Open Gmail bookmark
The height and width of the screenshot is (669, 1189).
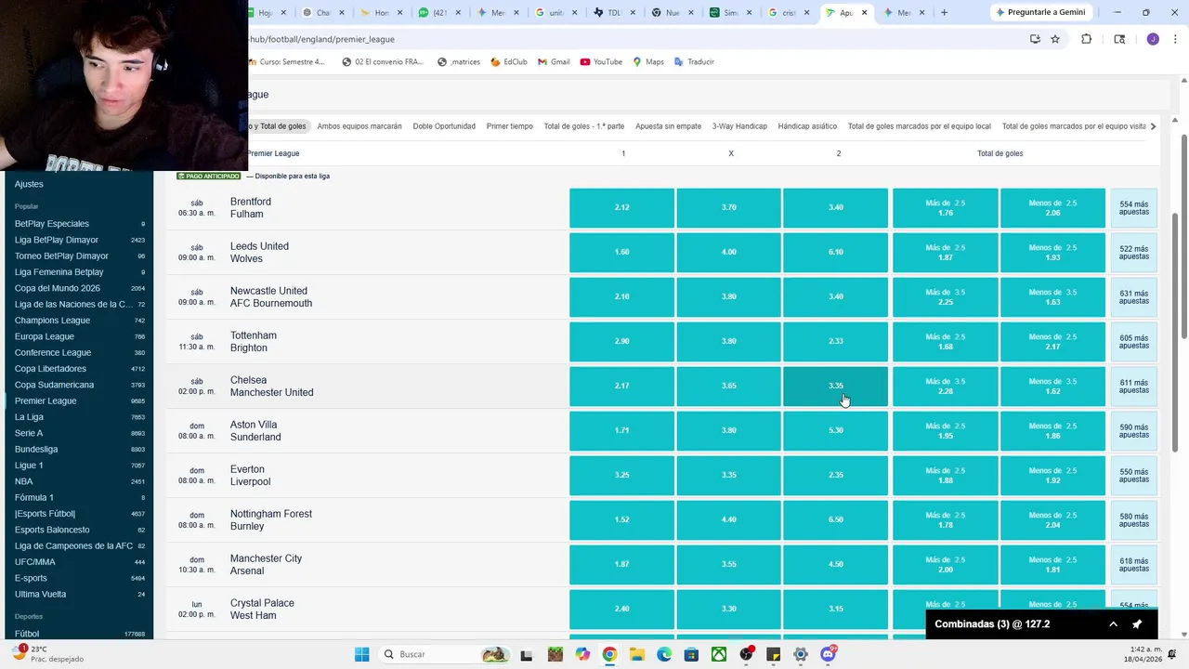[554, 62]
